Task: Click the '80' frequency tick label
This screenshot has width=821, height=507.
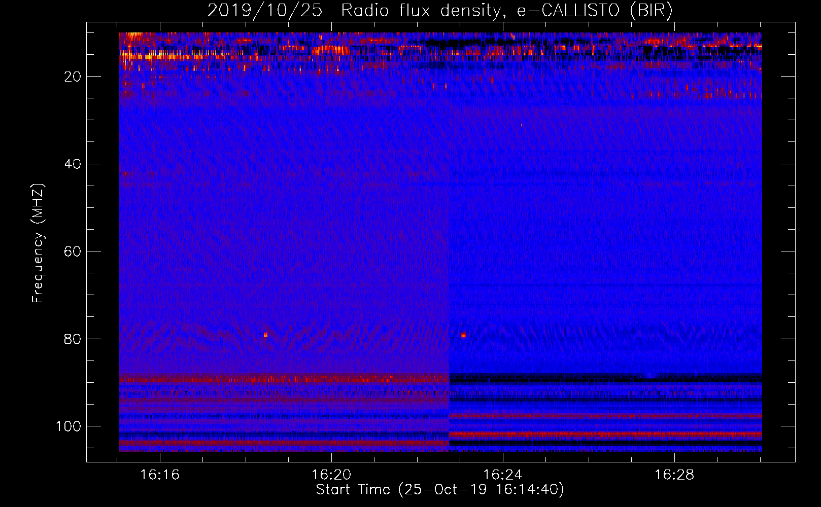Action: 73,339
